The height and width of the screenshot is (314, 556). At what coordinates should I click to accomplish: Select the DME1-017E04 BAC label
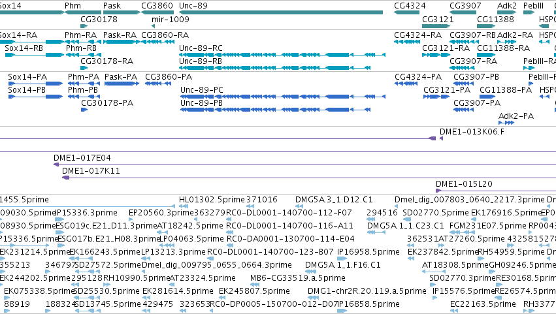coord(82,158)
